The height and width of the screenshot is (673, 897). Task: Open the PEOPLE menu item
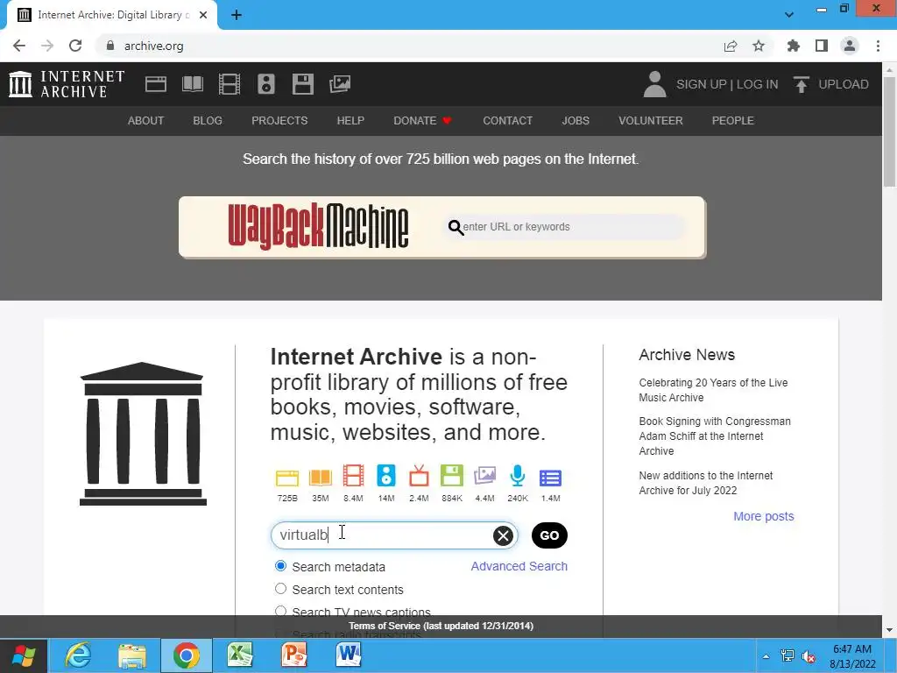click(733, 121)
